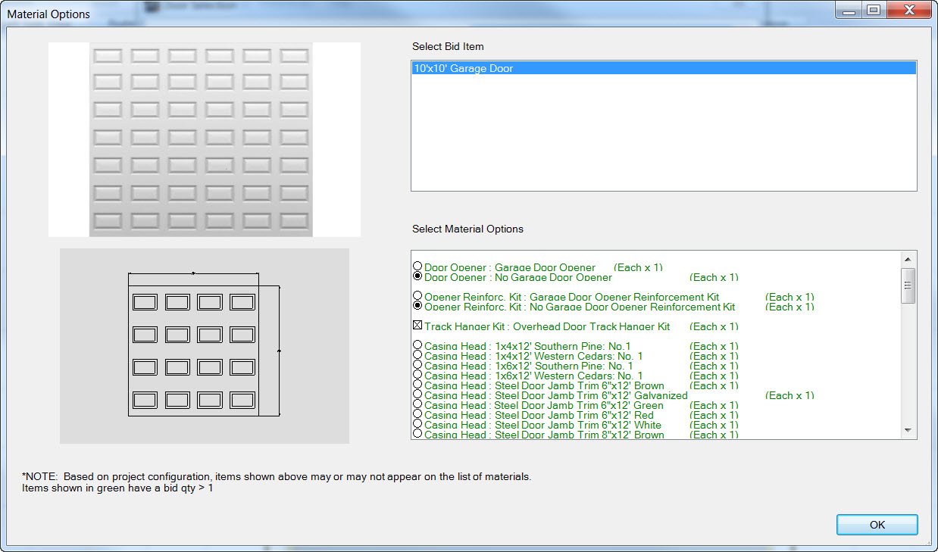938x552 pixels.
Task: Pick Steel Door Jamb Trim 6"x12' Green
Action: (x=417, y=404)
